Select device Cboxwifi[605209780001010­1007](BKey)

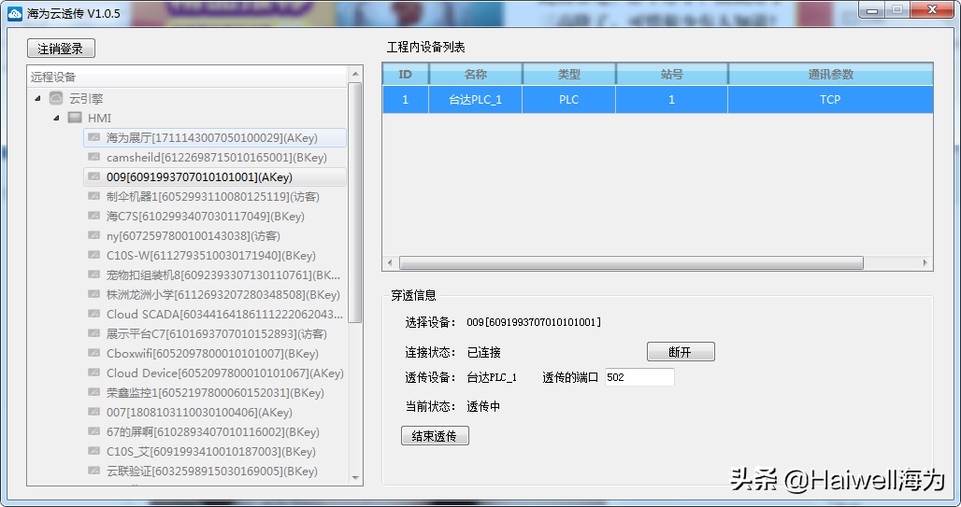[x=212, y=353]
